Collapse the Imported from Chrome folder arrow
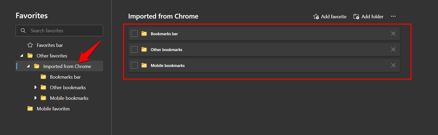 pos(28,66)
